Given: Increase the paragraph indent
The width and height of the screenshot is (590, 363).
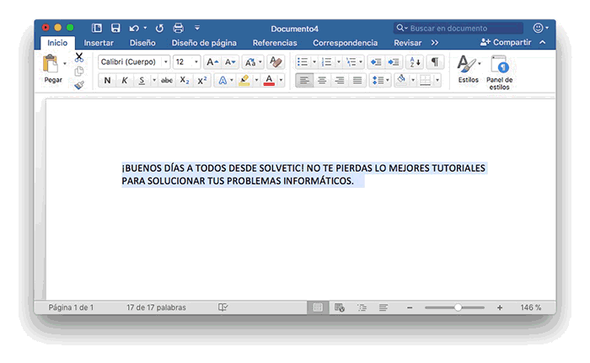Looking at the screenshot, I should [x=394, y=62].
